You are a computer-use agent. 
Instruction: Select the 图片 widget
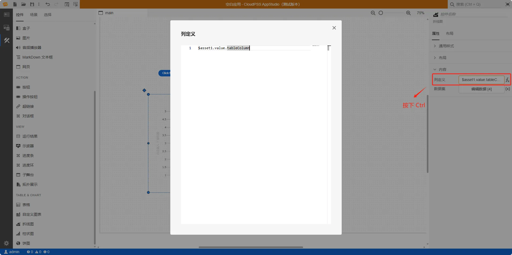[x=23, y=38]
